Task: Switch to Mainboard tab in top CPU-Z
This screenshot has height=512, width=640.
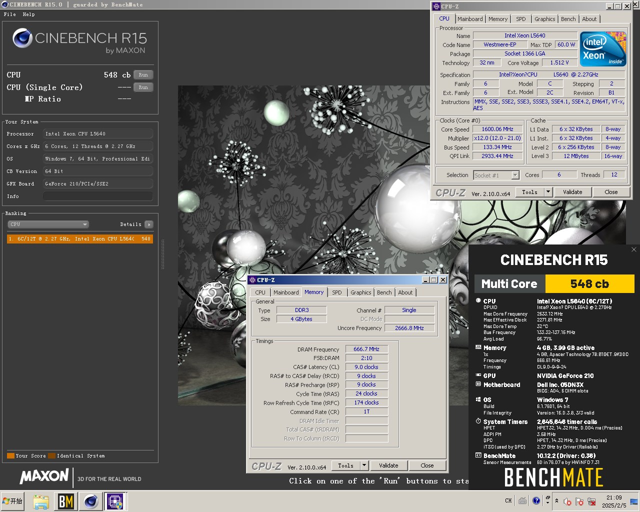Action: (470, 19)
